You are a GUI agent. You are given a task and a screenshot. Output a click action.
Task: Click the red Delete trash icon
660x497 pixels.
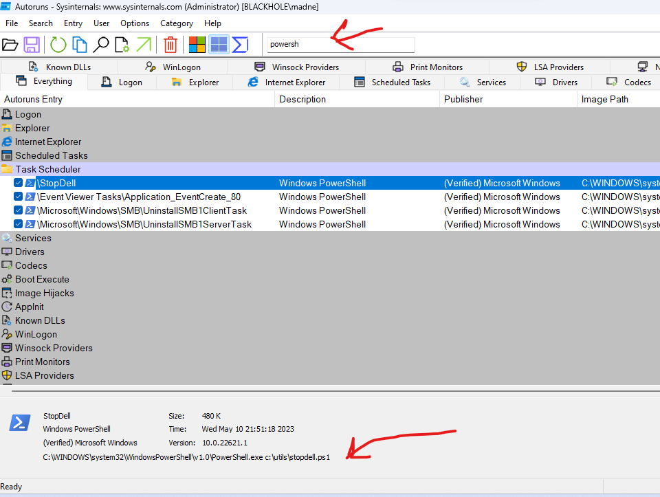coord(170,45)
